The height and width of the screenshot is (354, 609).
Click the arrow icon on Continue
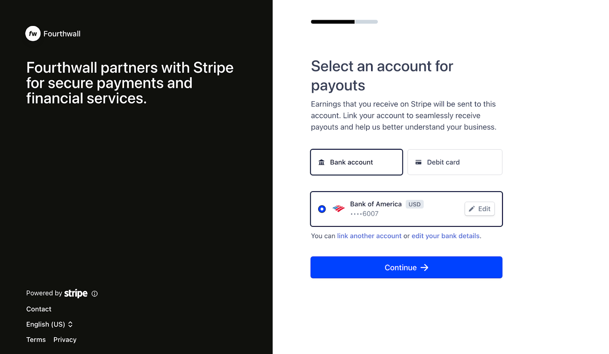tap(424, 268)
